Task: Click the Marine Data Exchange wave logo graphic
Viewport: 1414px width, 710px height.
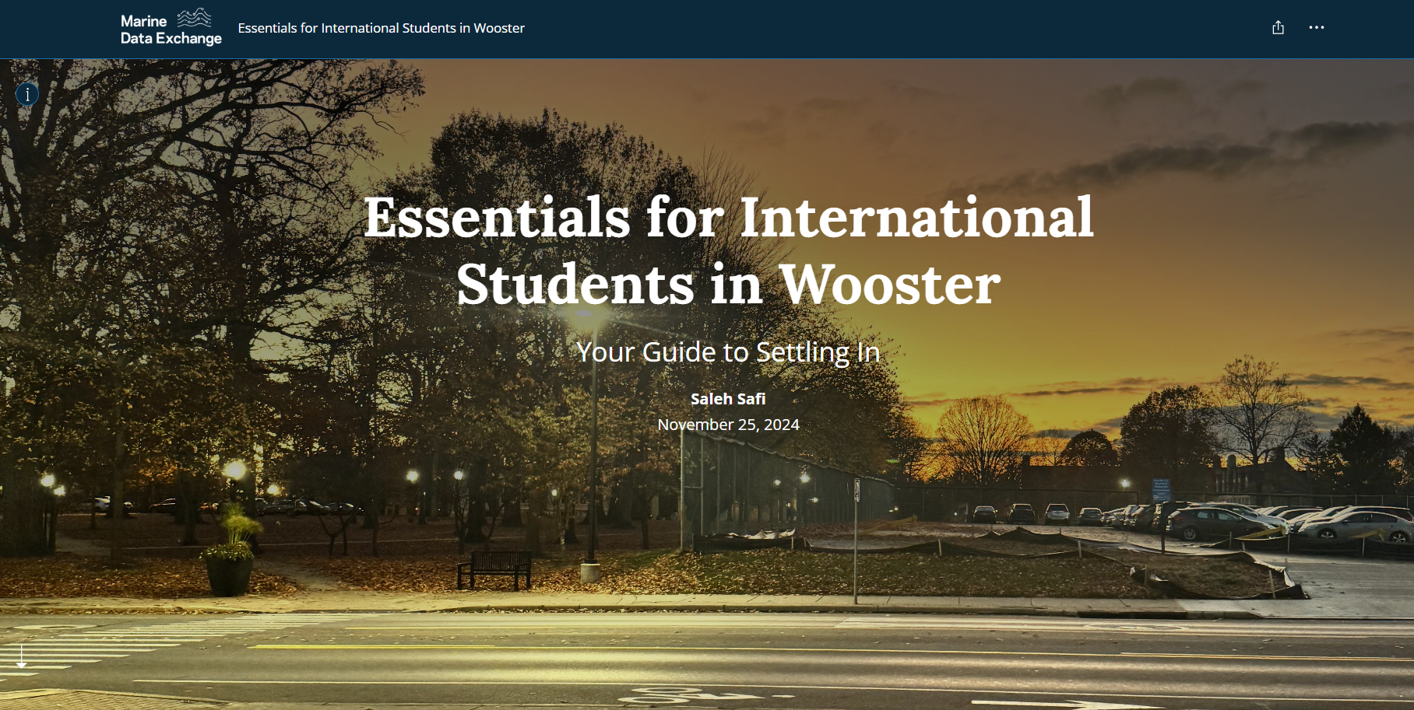Action: click(194, 17)
